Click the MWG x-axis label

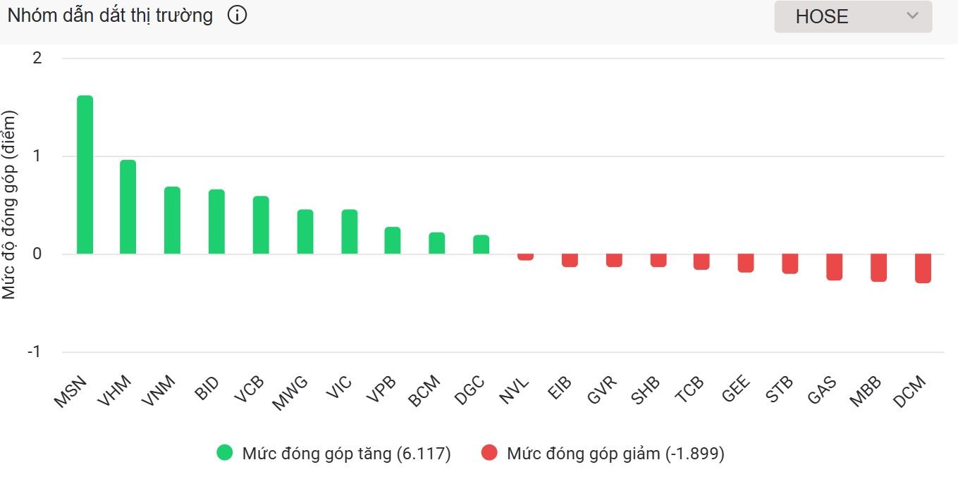click(x=290, y=393)
